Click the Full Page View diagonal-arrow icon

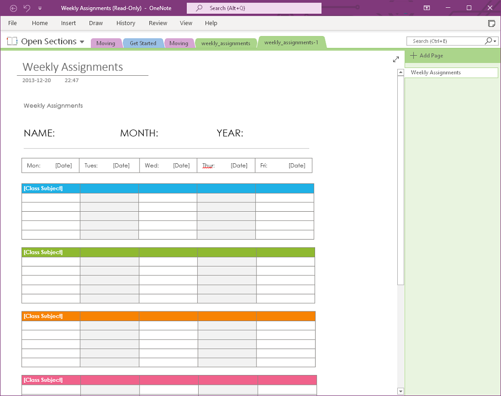(396, 59)
